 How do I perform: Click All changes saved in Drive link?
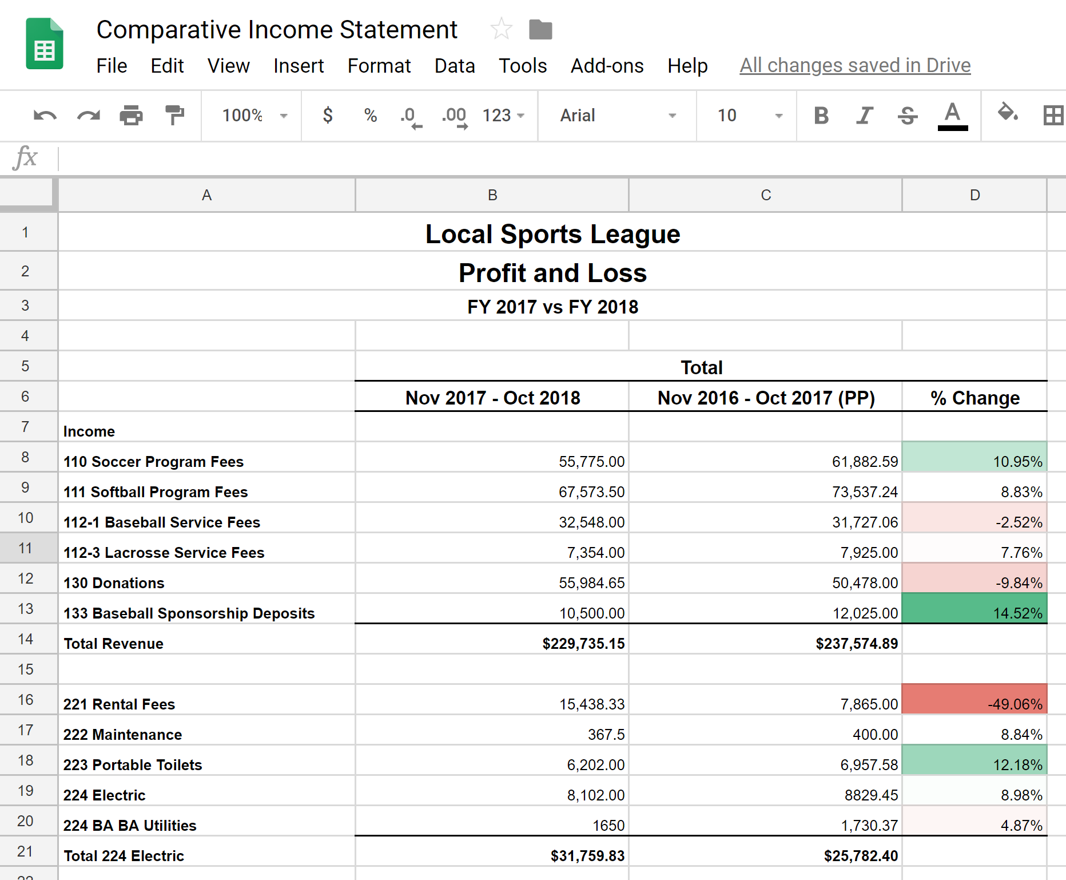point(855,66)
